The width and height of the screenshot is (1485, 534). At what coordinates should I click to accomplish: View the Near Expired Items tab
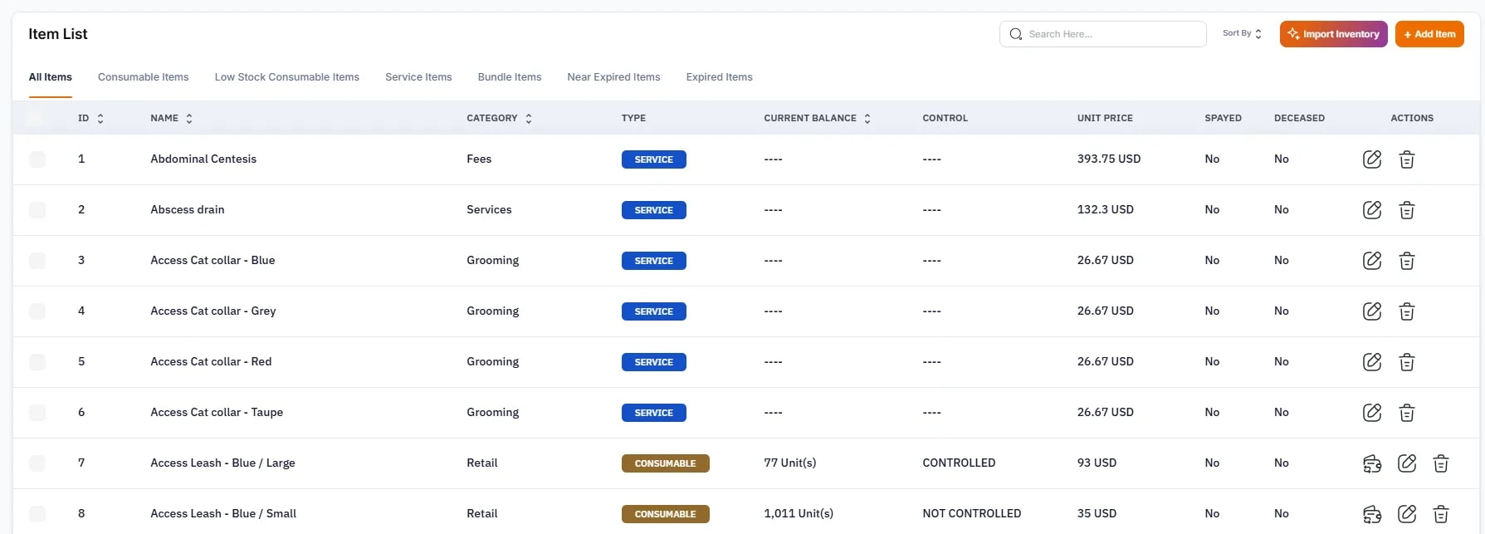pos(613,77)
